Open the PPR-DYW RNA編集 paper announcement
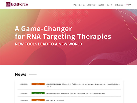 [75, 94]
